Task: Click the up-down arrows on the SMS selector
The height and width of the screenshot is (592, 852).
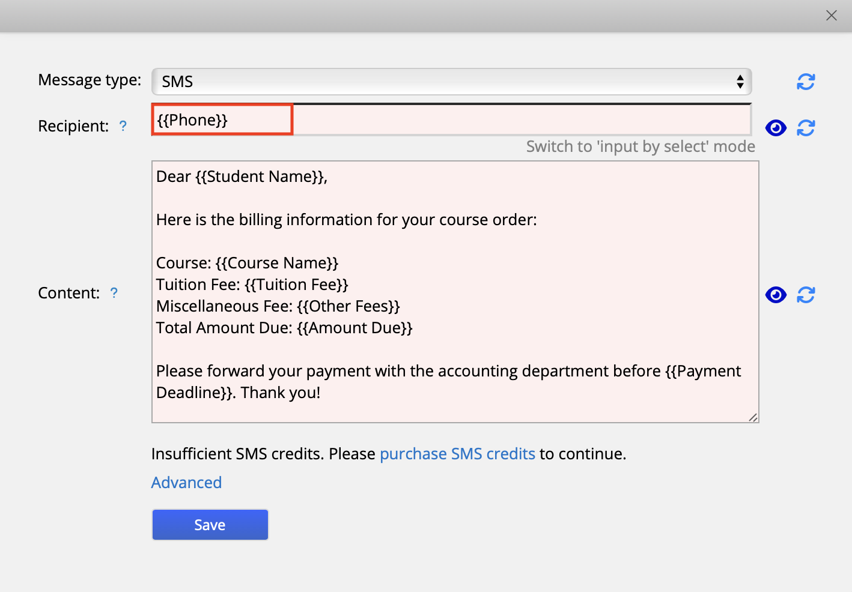Action: (740, 82)
